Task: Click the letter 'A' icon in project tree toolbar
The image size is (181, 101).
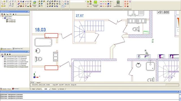Action: point(5,14)
